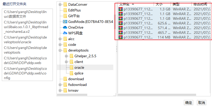The width and height of the screenshot is (212, 107).
Task: Select the WinRAR archive icon sized 114 MB
Action: pyautogui.click(x=120, y=37)
